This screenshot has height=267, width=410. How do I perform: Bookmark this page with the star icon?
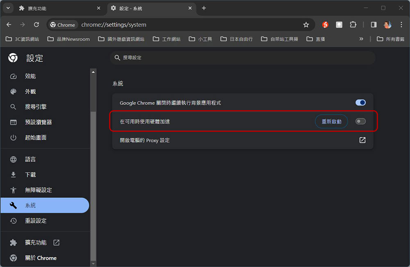point(306,25)
